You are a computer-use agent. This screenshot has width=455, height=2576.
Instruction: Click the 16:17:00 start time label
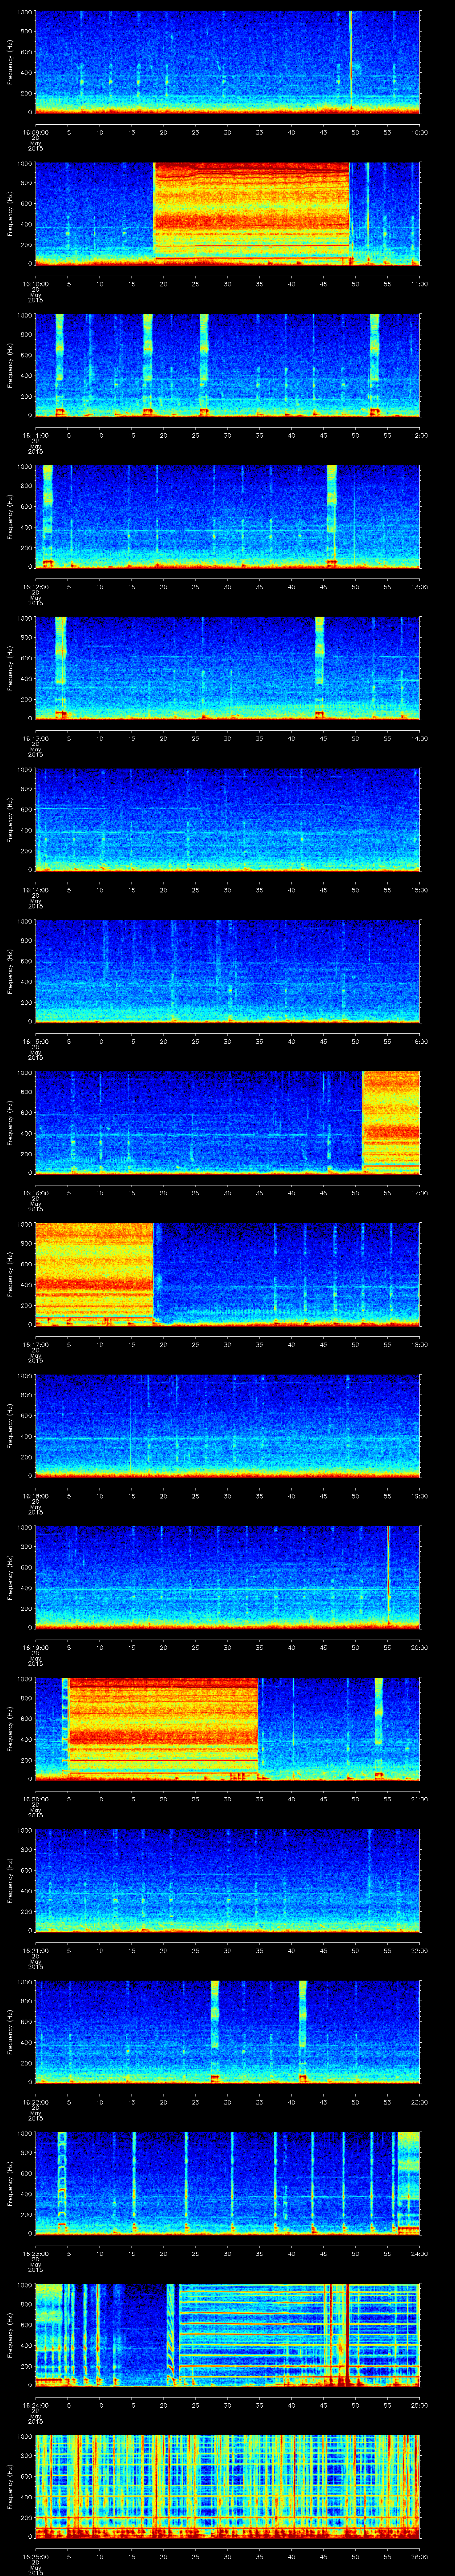click(x=35, y=1344)
